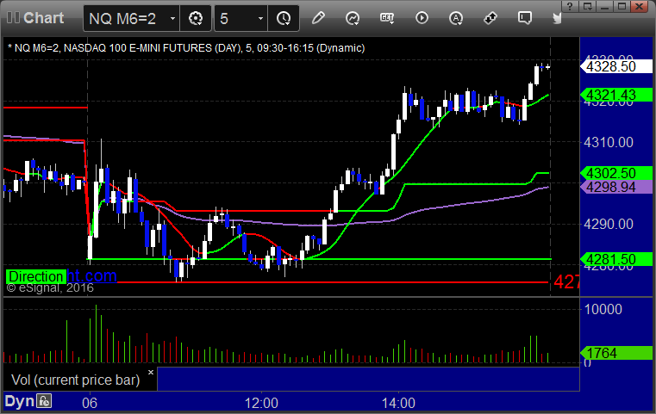Click the symbol link arrows icon
This screenshot has width=656, height=414.
[x=490, y=18]
